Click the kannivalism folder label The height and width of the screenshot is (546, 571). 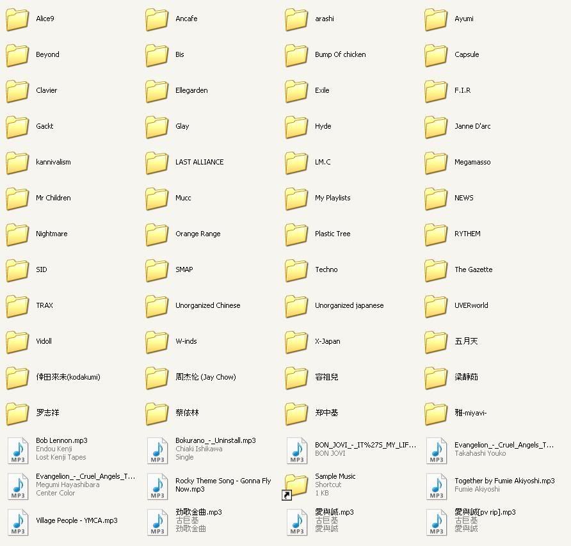coord(53,162)
